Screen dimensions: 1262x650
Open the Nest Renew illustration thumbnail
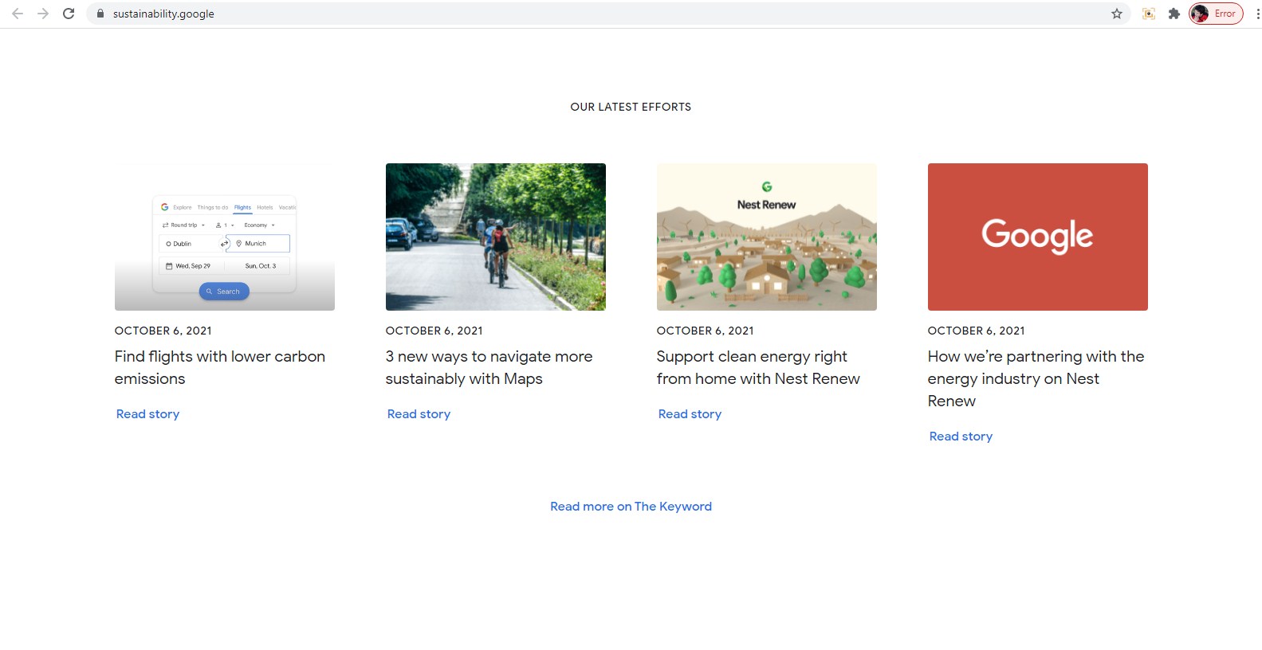pyautogui.click(x=767, y=237)
